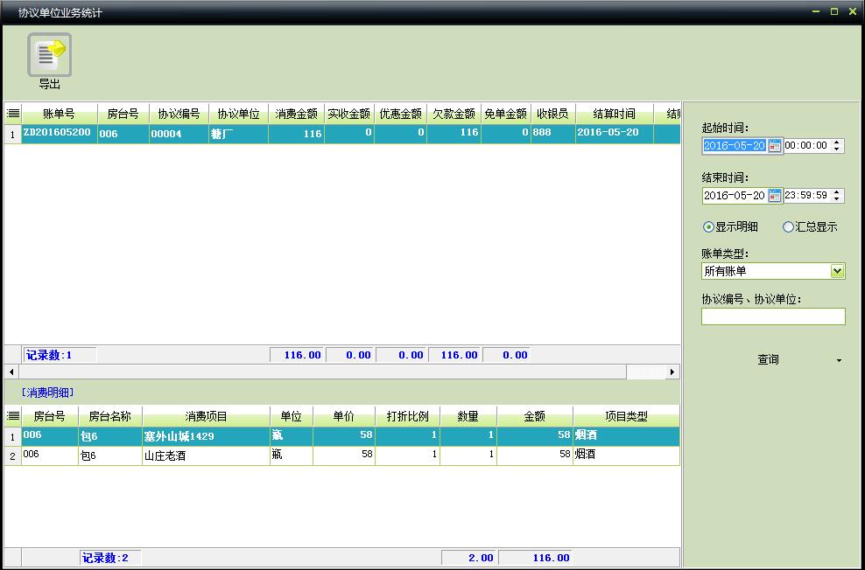Maximize the 协议单位业务统计 window
Viewport: 865px width, 570px height.
834,11
